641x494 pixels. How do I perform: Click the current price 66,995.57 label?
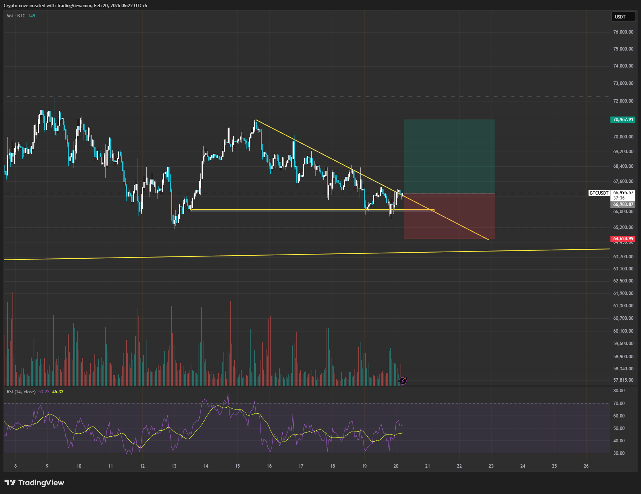tap(623, 193)
